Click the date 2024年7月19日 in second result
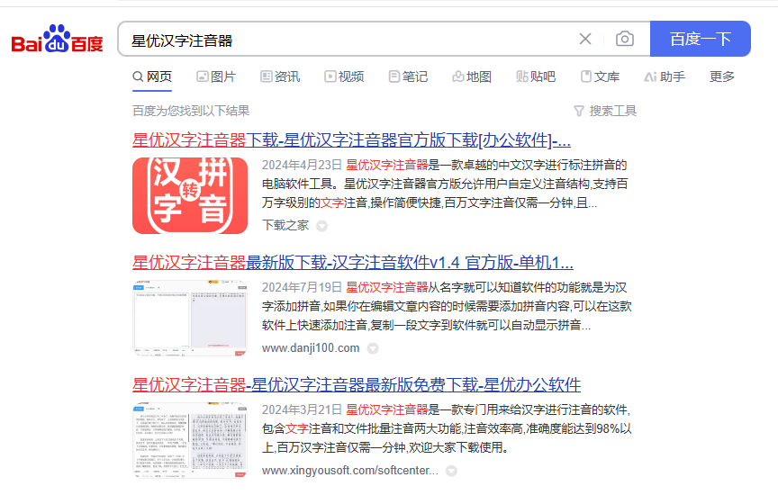Screen dimensions: 778x495 (x=302, y=288)
